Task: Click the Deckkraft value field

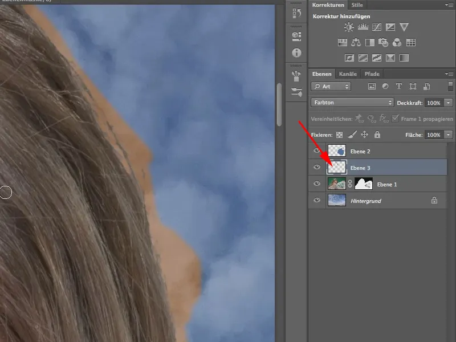Action: 434,103
